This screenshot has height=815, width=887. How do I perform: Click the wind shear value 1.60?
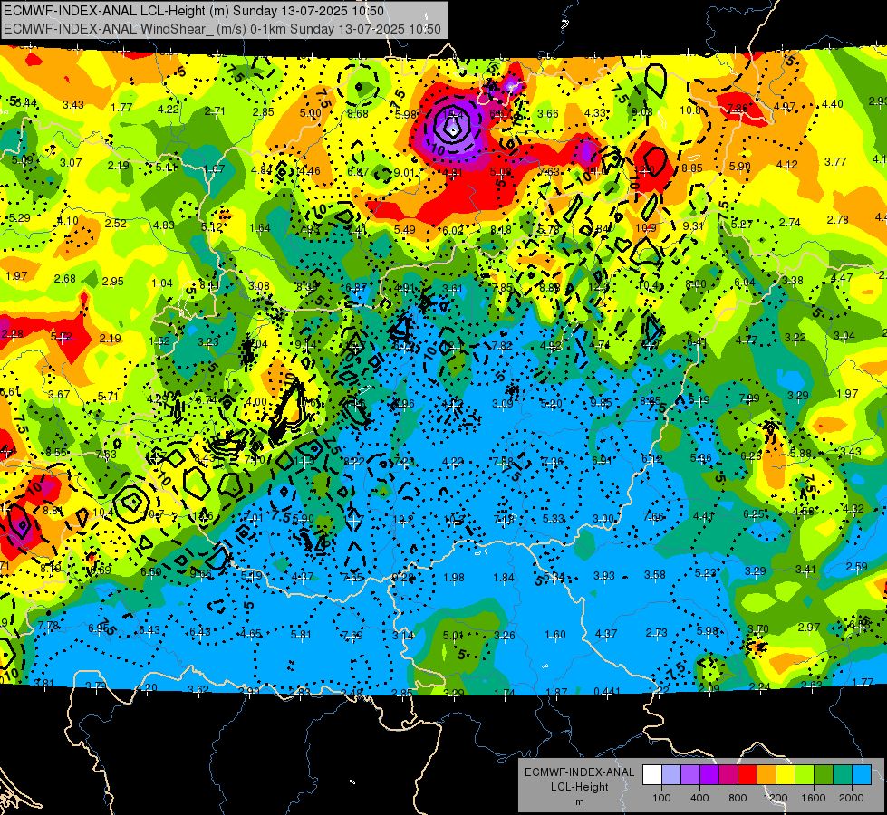point(554,635)
